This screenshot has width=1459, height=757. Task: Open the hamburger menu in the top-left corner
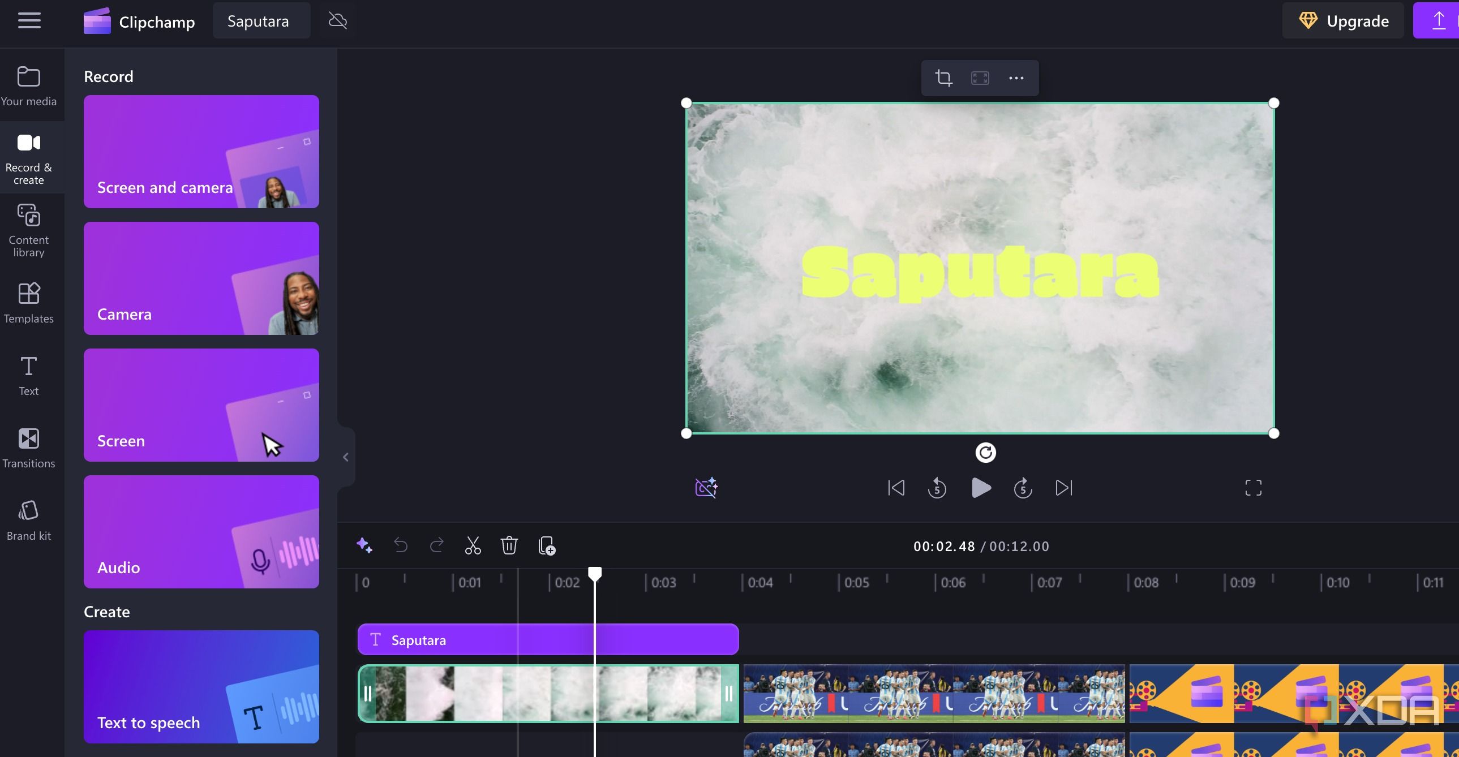pyautogui.click(x=29, y=20)
